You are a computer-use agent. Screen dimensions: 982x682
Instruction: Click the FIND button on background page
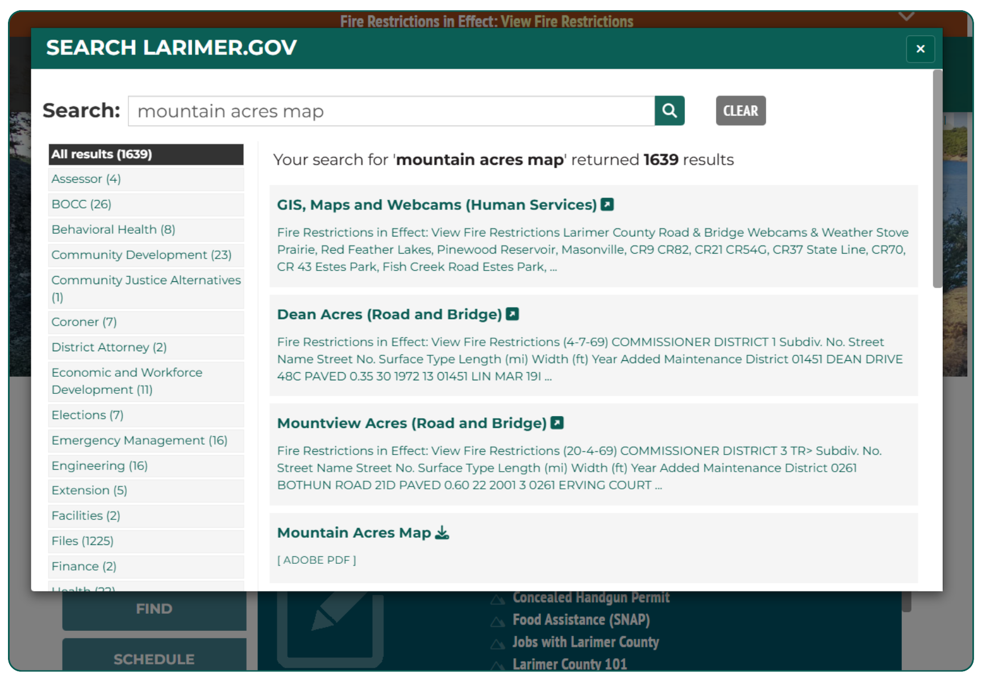tap(154, 609)
